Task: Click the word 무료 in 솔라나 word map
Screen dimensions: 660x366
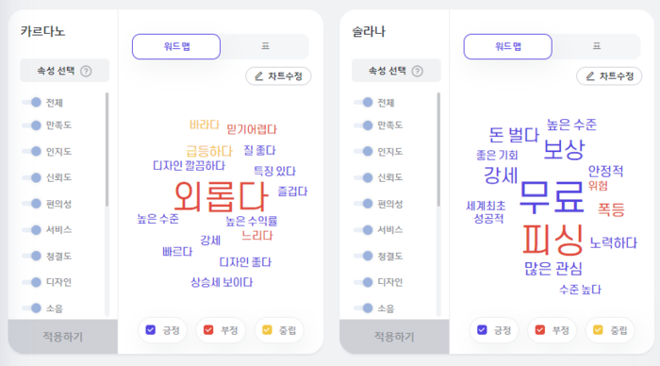Action: coord(552,197)
